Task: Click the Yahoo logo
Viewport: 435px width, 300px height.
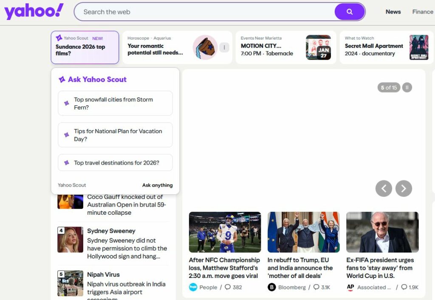Action: pyautogui.click(x=34, y=11)
